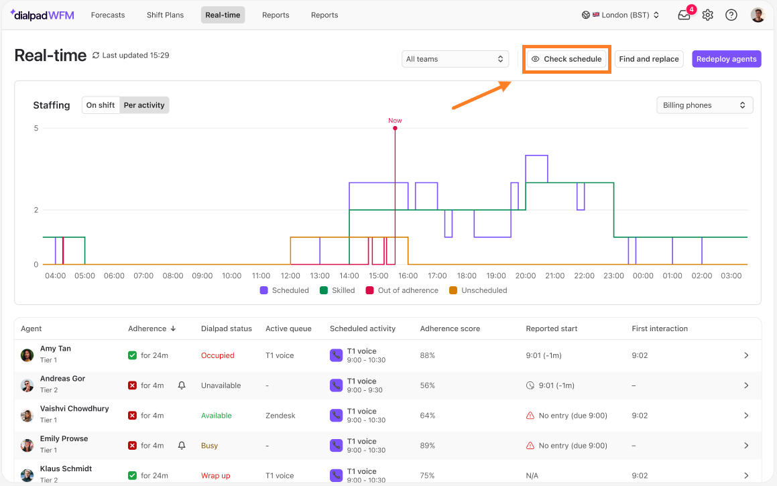Click Andreas Gor's avatar

point(27,385)
